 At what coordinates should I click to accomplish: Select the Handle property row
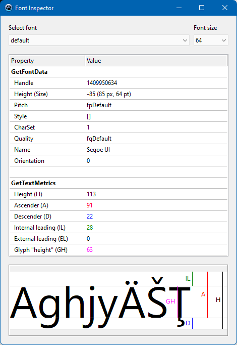tap(118, 83)
